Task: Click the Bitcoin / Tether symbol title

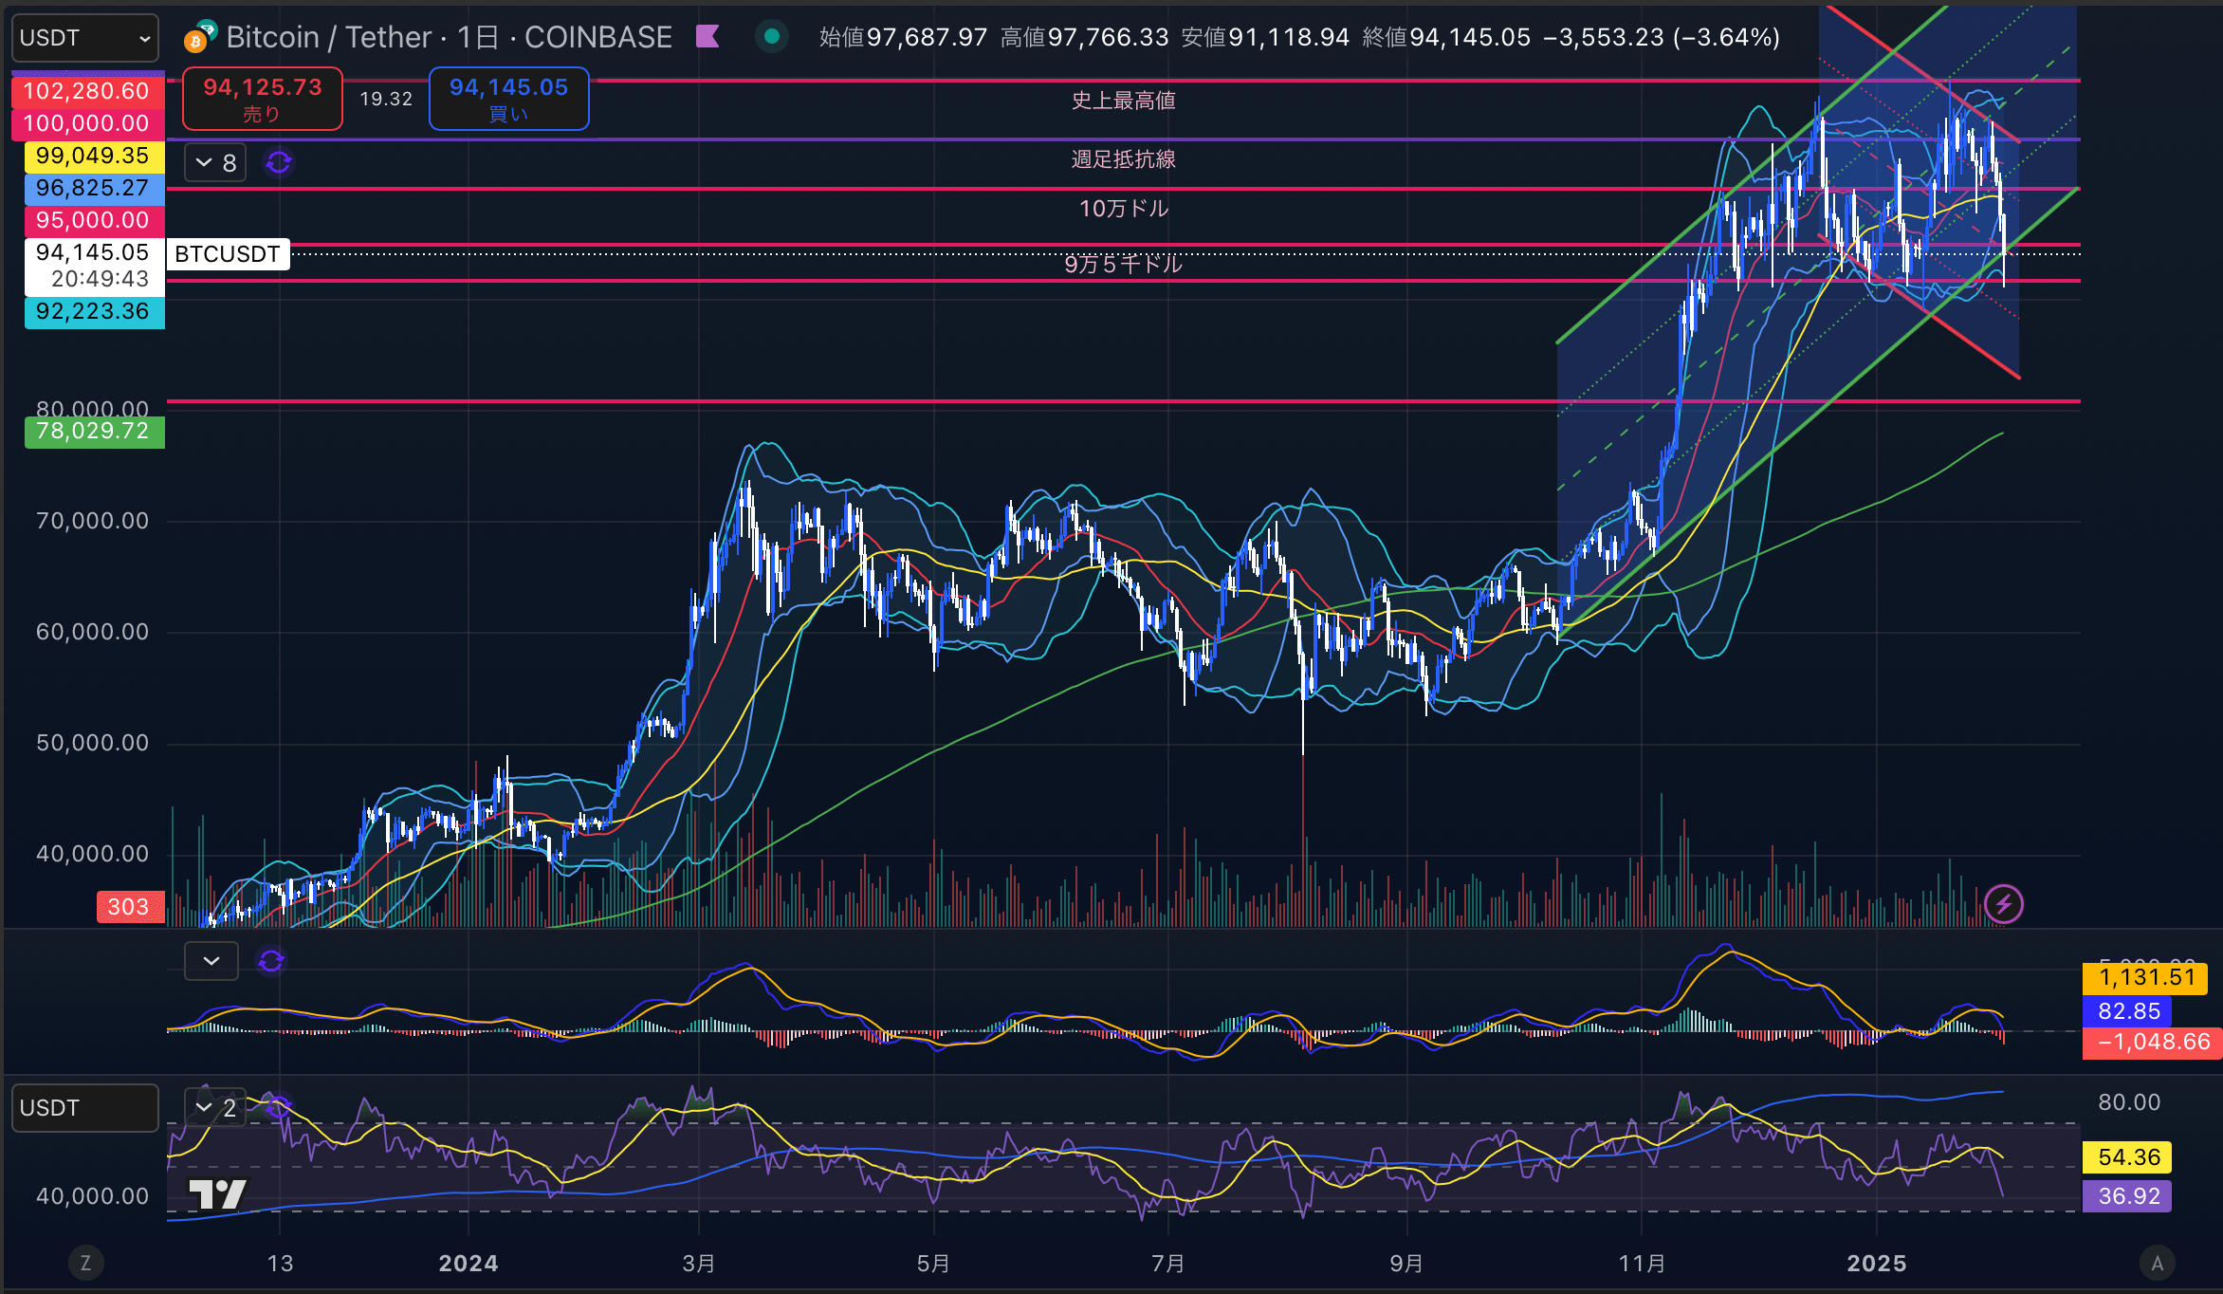Action: (x=330, y=37)
